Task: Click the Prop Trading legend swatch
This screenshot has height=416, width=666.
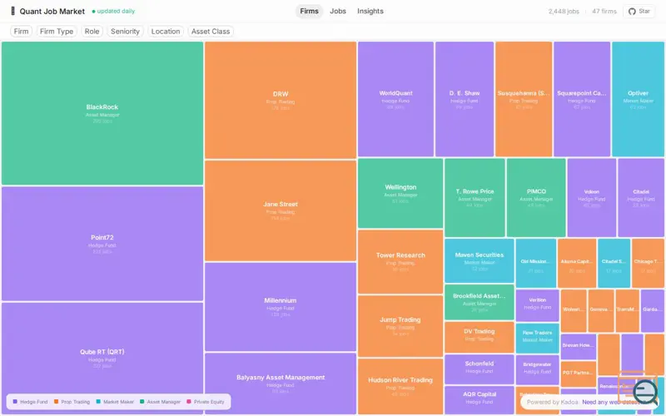Action: click(x=56, y=402)
